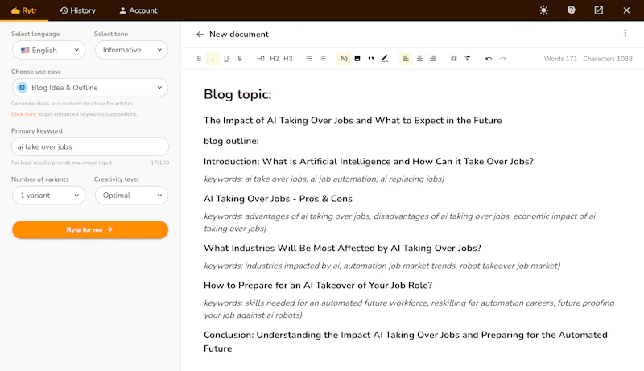Expand the Select tone dropdown

click(131, 50)
